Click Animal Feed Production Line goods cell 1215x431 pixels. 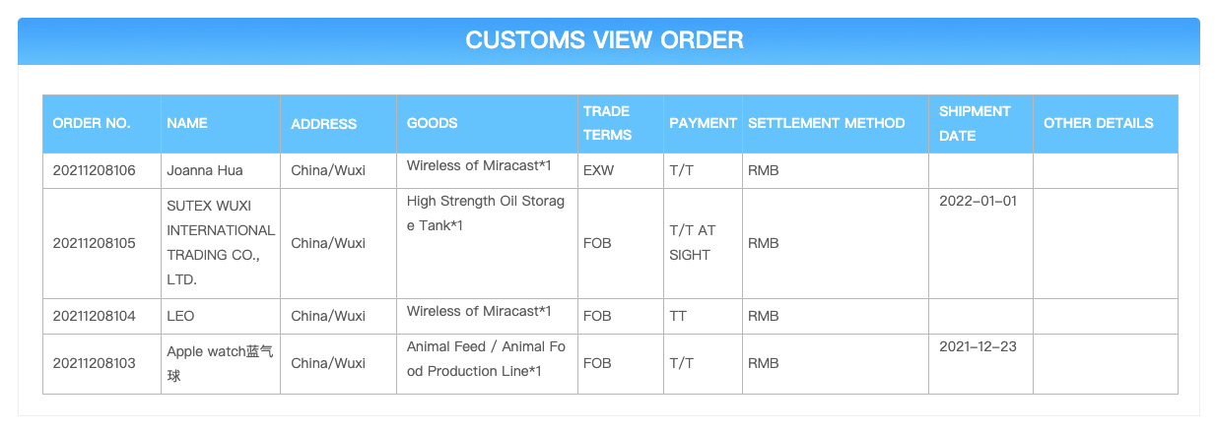(487, 363)
